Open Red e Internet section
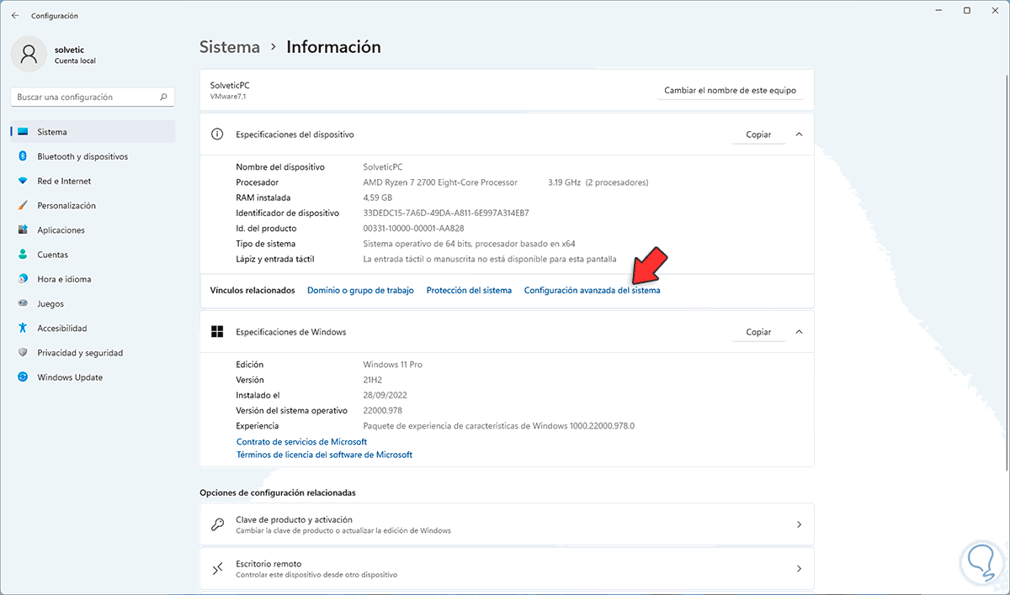The width and height of the screenshot is (1010, 595). pyautogui.click(x=64, y=181)
